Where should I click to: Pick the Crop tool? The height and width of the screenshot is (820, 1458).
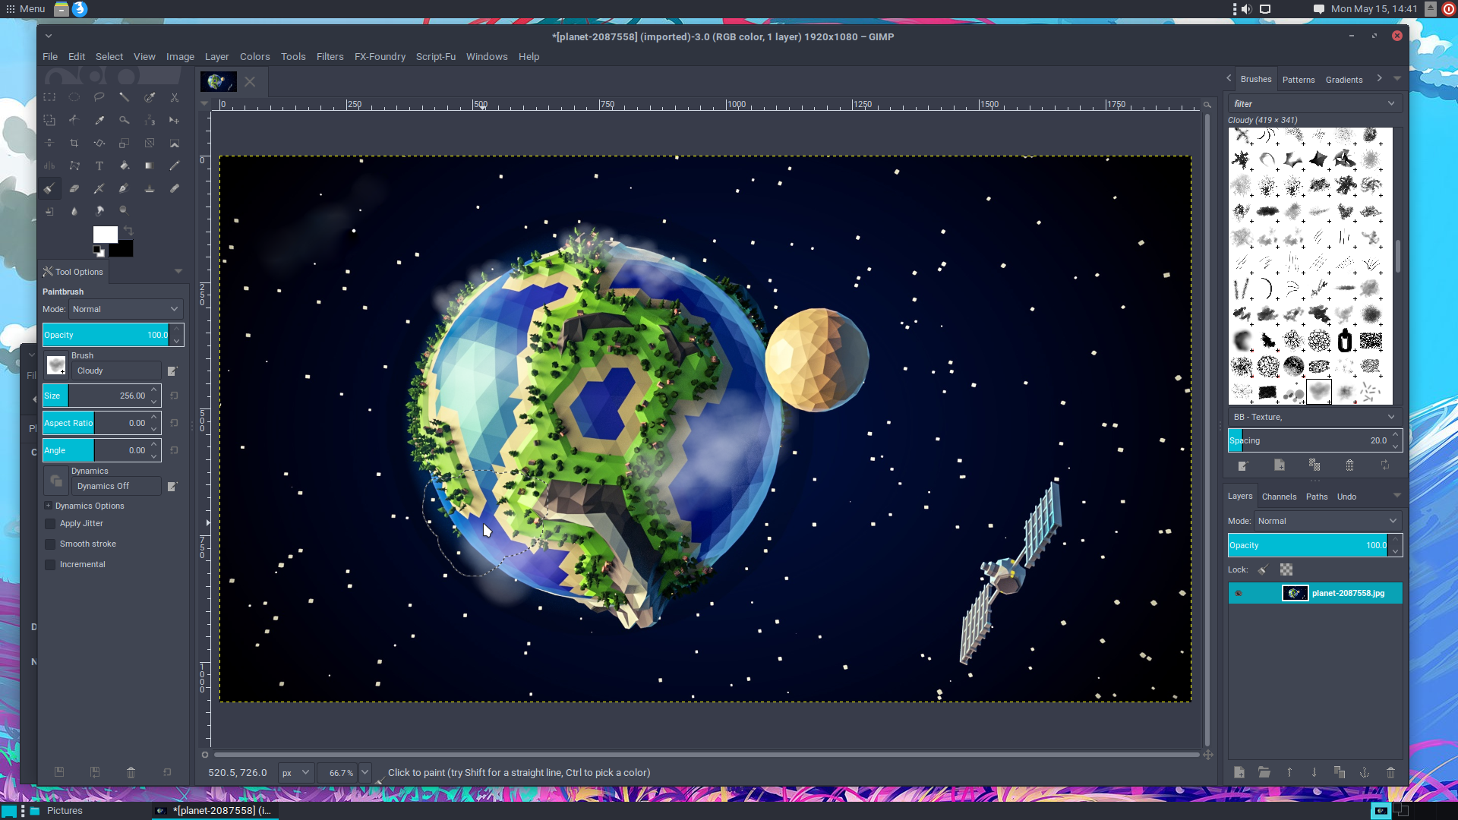(74, 143)
